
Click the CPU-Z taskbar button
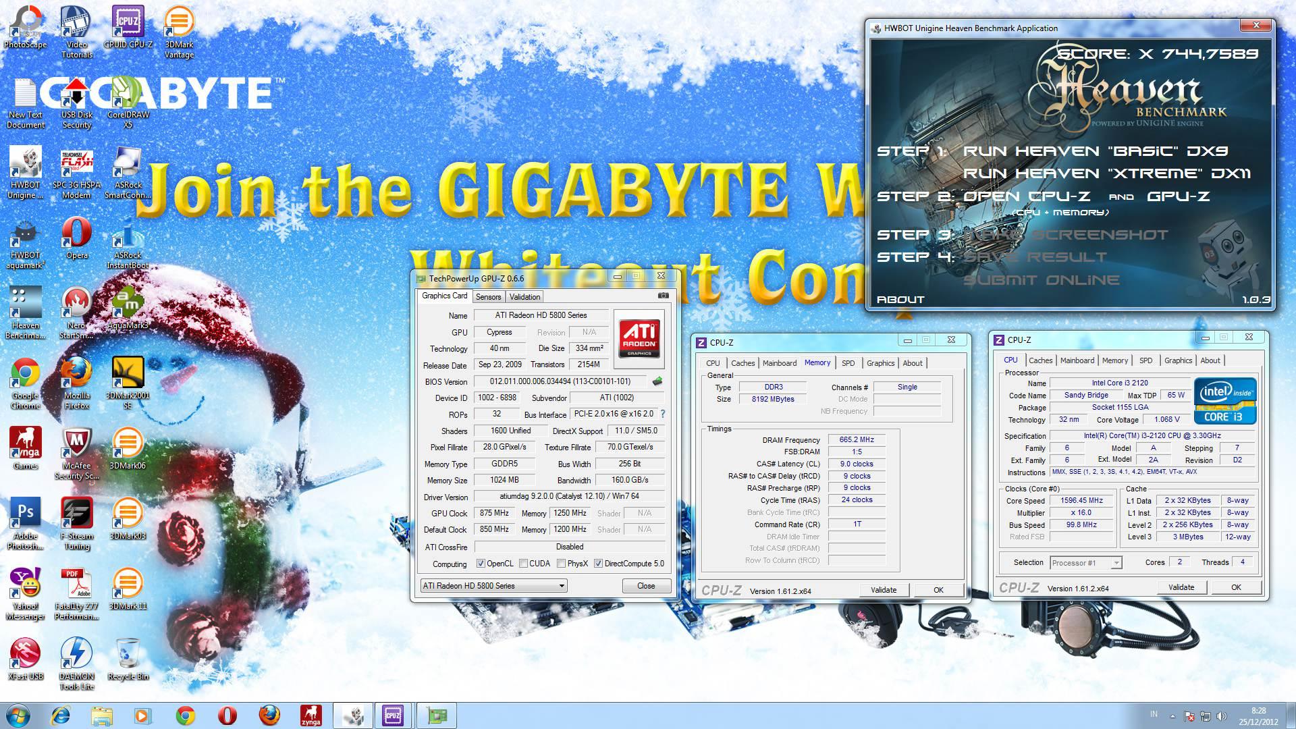point(394,715)
